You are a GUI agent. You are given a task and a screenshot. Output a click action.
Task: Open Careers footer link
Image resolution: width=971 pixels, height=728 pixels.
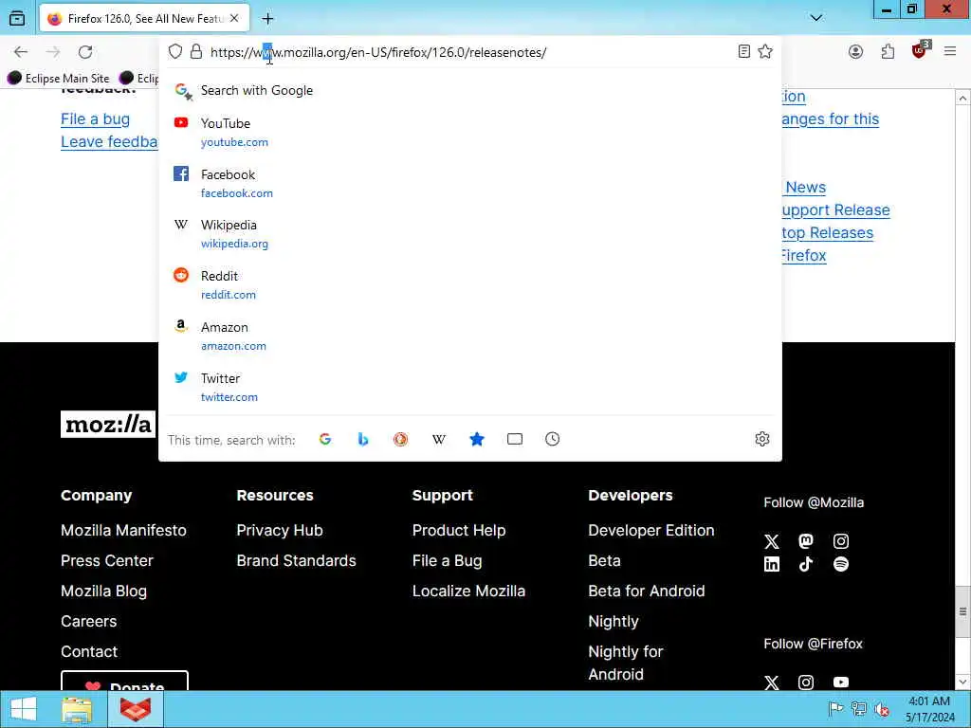click(x=88, y=621)
